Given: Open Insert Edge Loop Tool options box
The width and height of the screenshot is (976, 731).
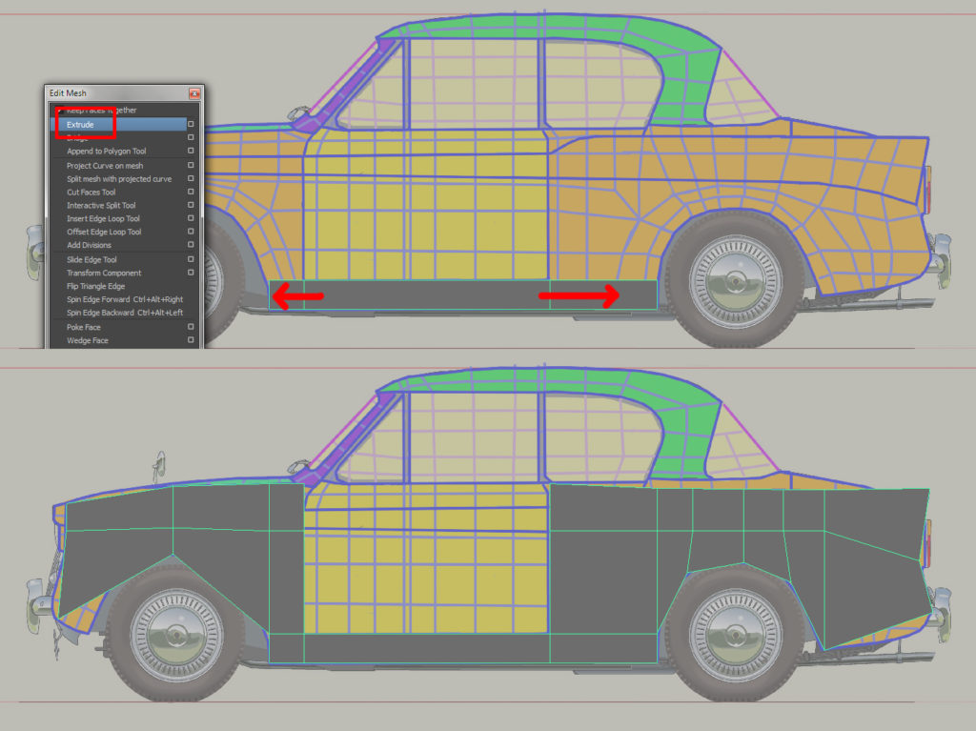Looking at the screenshot, I should pyautogui.click(x=190, y=218).
